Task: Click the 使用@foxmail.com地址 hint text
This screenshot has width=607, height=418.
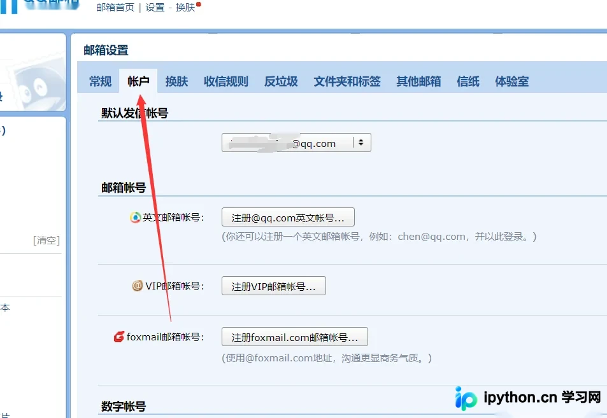Action: 326,358
